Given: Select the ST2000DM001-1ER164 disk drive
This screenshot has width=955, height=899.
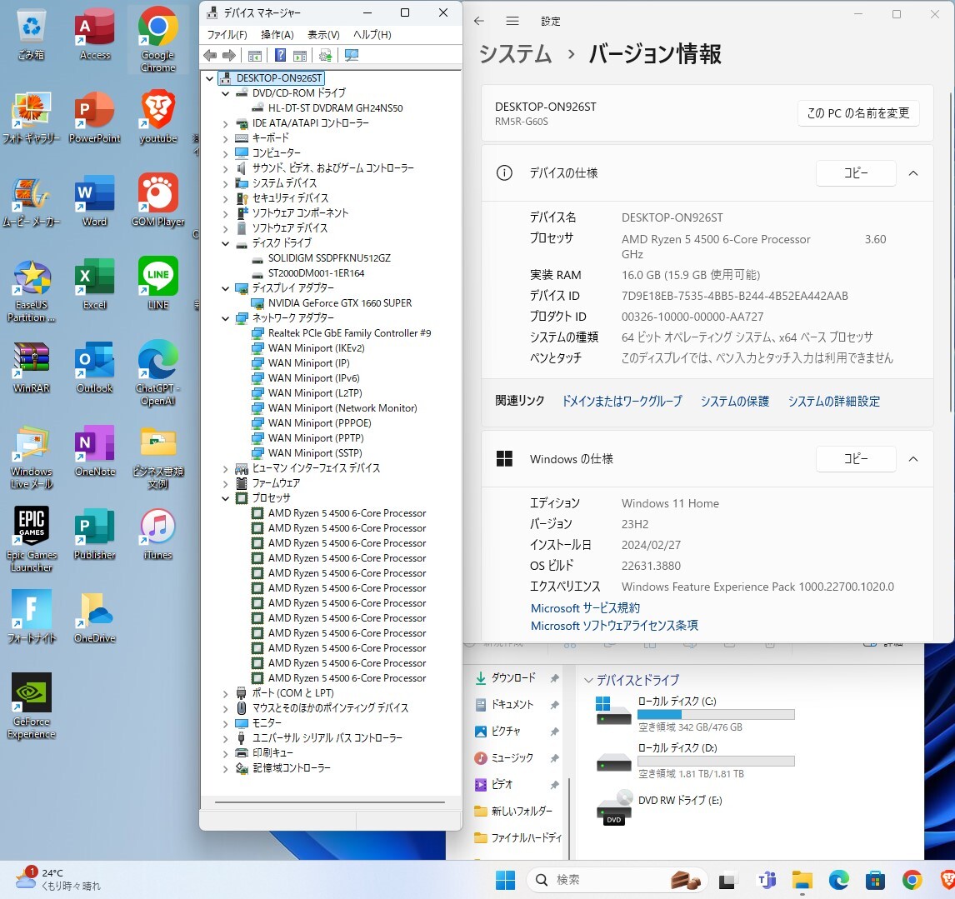Looking at the screenshot, I should point(316,273).
